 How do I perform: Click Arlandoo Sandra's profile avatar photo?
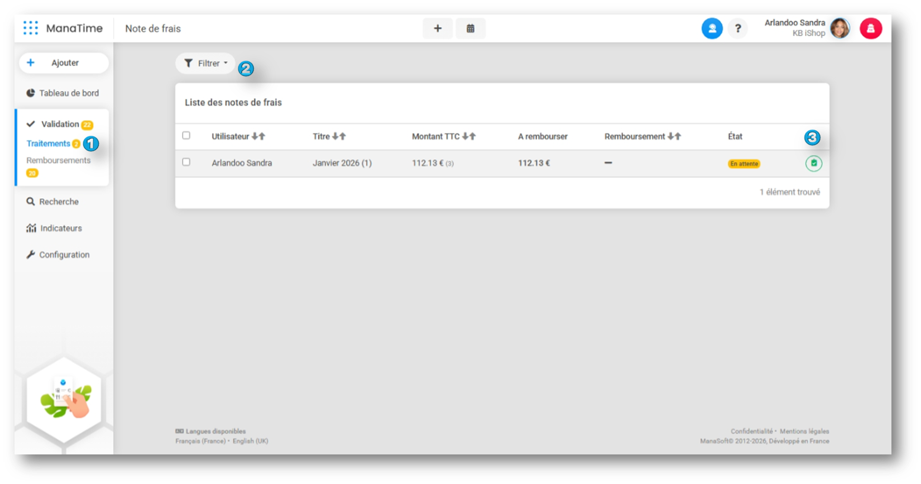tap(840, 29)
